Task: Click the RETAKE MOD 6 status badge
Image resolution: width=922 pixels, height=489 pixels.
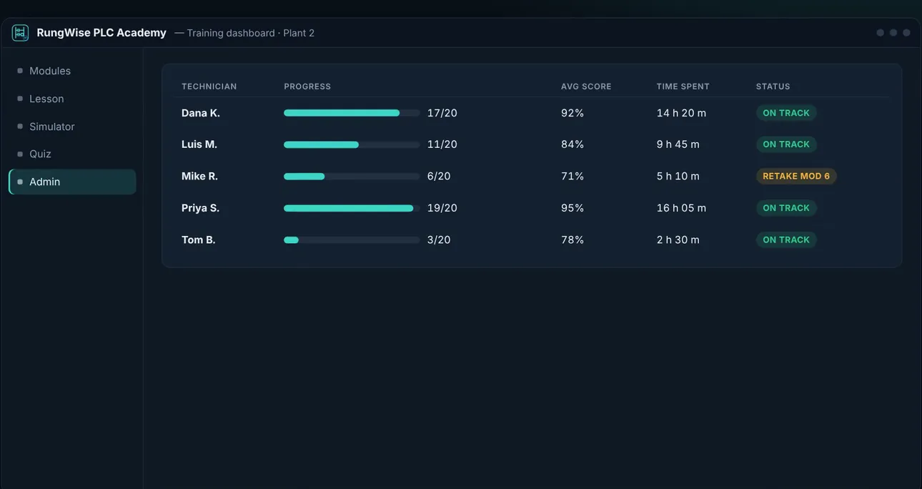Action: [x=796, y=176]
